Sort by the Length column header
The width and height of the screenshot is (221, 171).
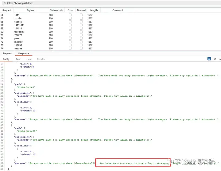pyautogui.click(x=94, y=10)
